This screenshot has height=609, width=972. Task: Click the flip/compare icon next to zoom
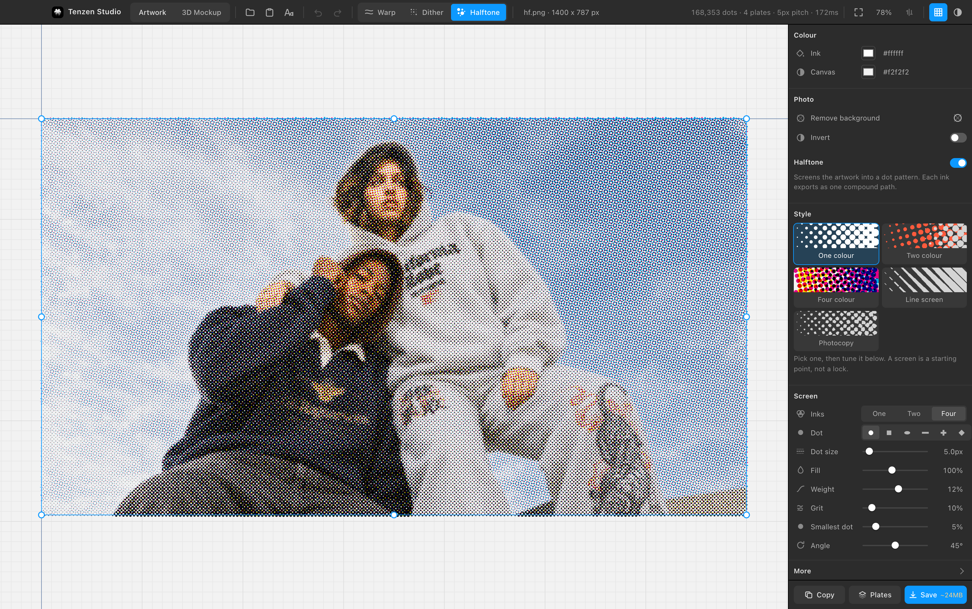click(x=909, y=13)
